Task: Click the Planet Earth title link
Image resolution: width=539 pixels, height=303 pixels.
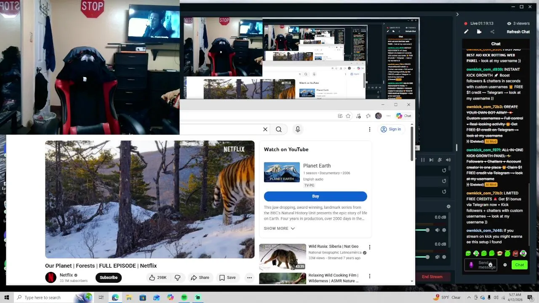Action: (317, 166)
